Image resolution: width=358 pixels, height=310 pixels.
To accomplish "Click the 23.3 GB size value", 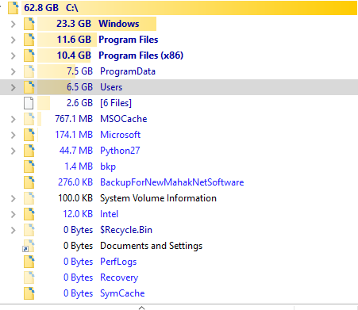I will click(74, 24).
